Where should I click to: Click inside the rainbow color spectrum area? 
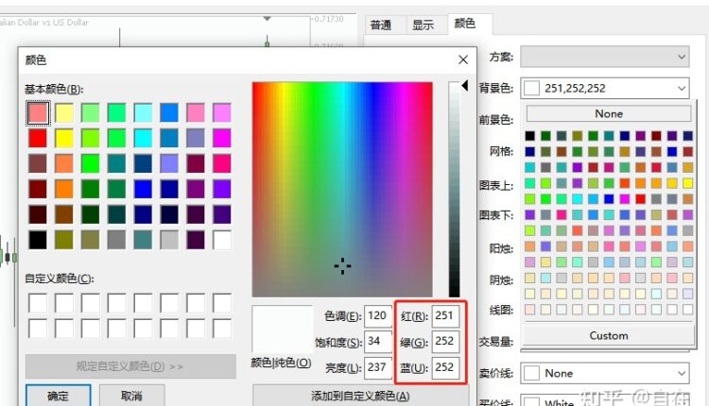342,189
